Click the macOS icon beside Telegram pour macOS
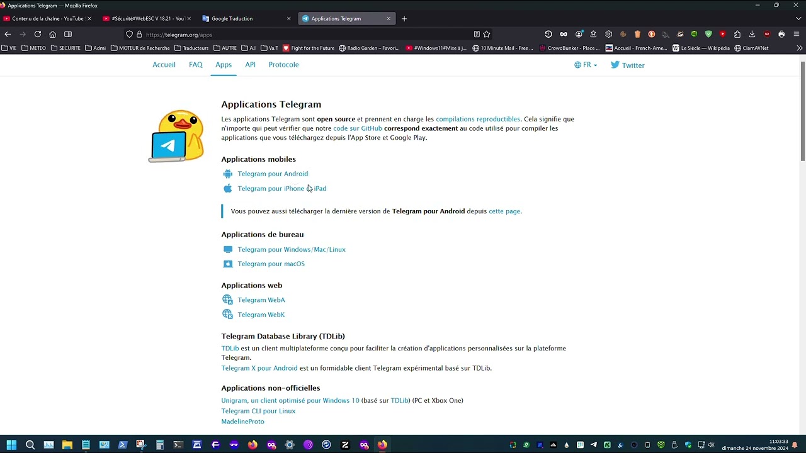The width and height of the screenshot is (806, 453). click(228, 264)
